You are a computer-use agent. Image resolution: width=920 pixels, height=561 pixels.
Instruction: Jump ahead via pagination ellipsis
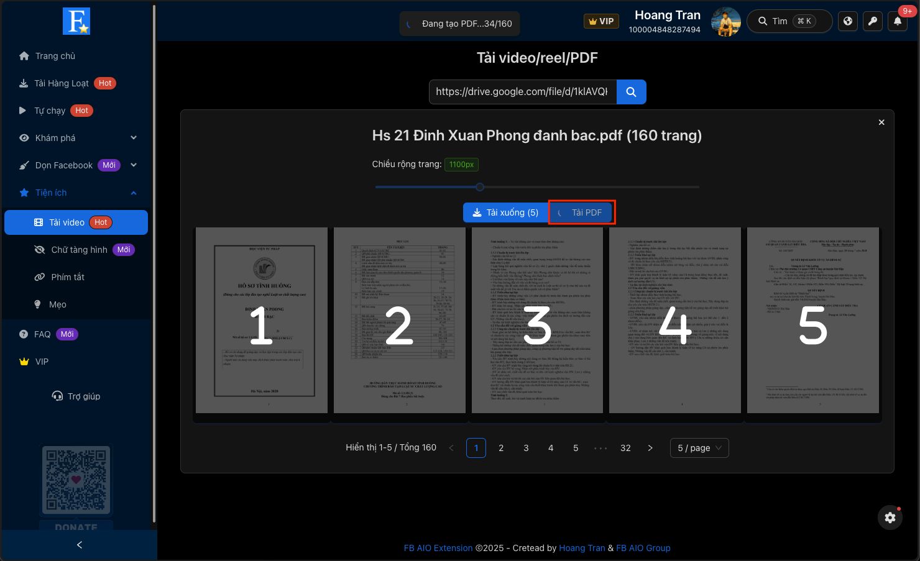tap(600, 448)
